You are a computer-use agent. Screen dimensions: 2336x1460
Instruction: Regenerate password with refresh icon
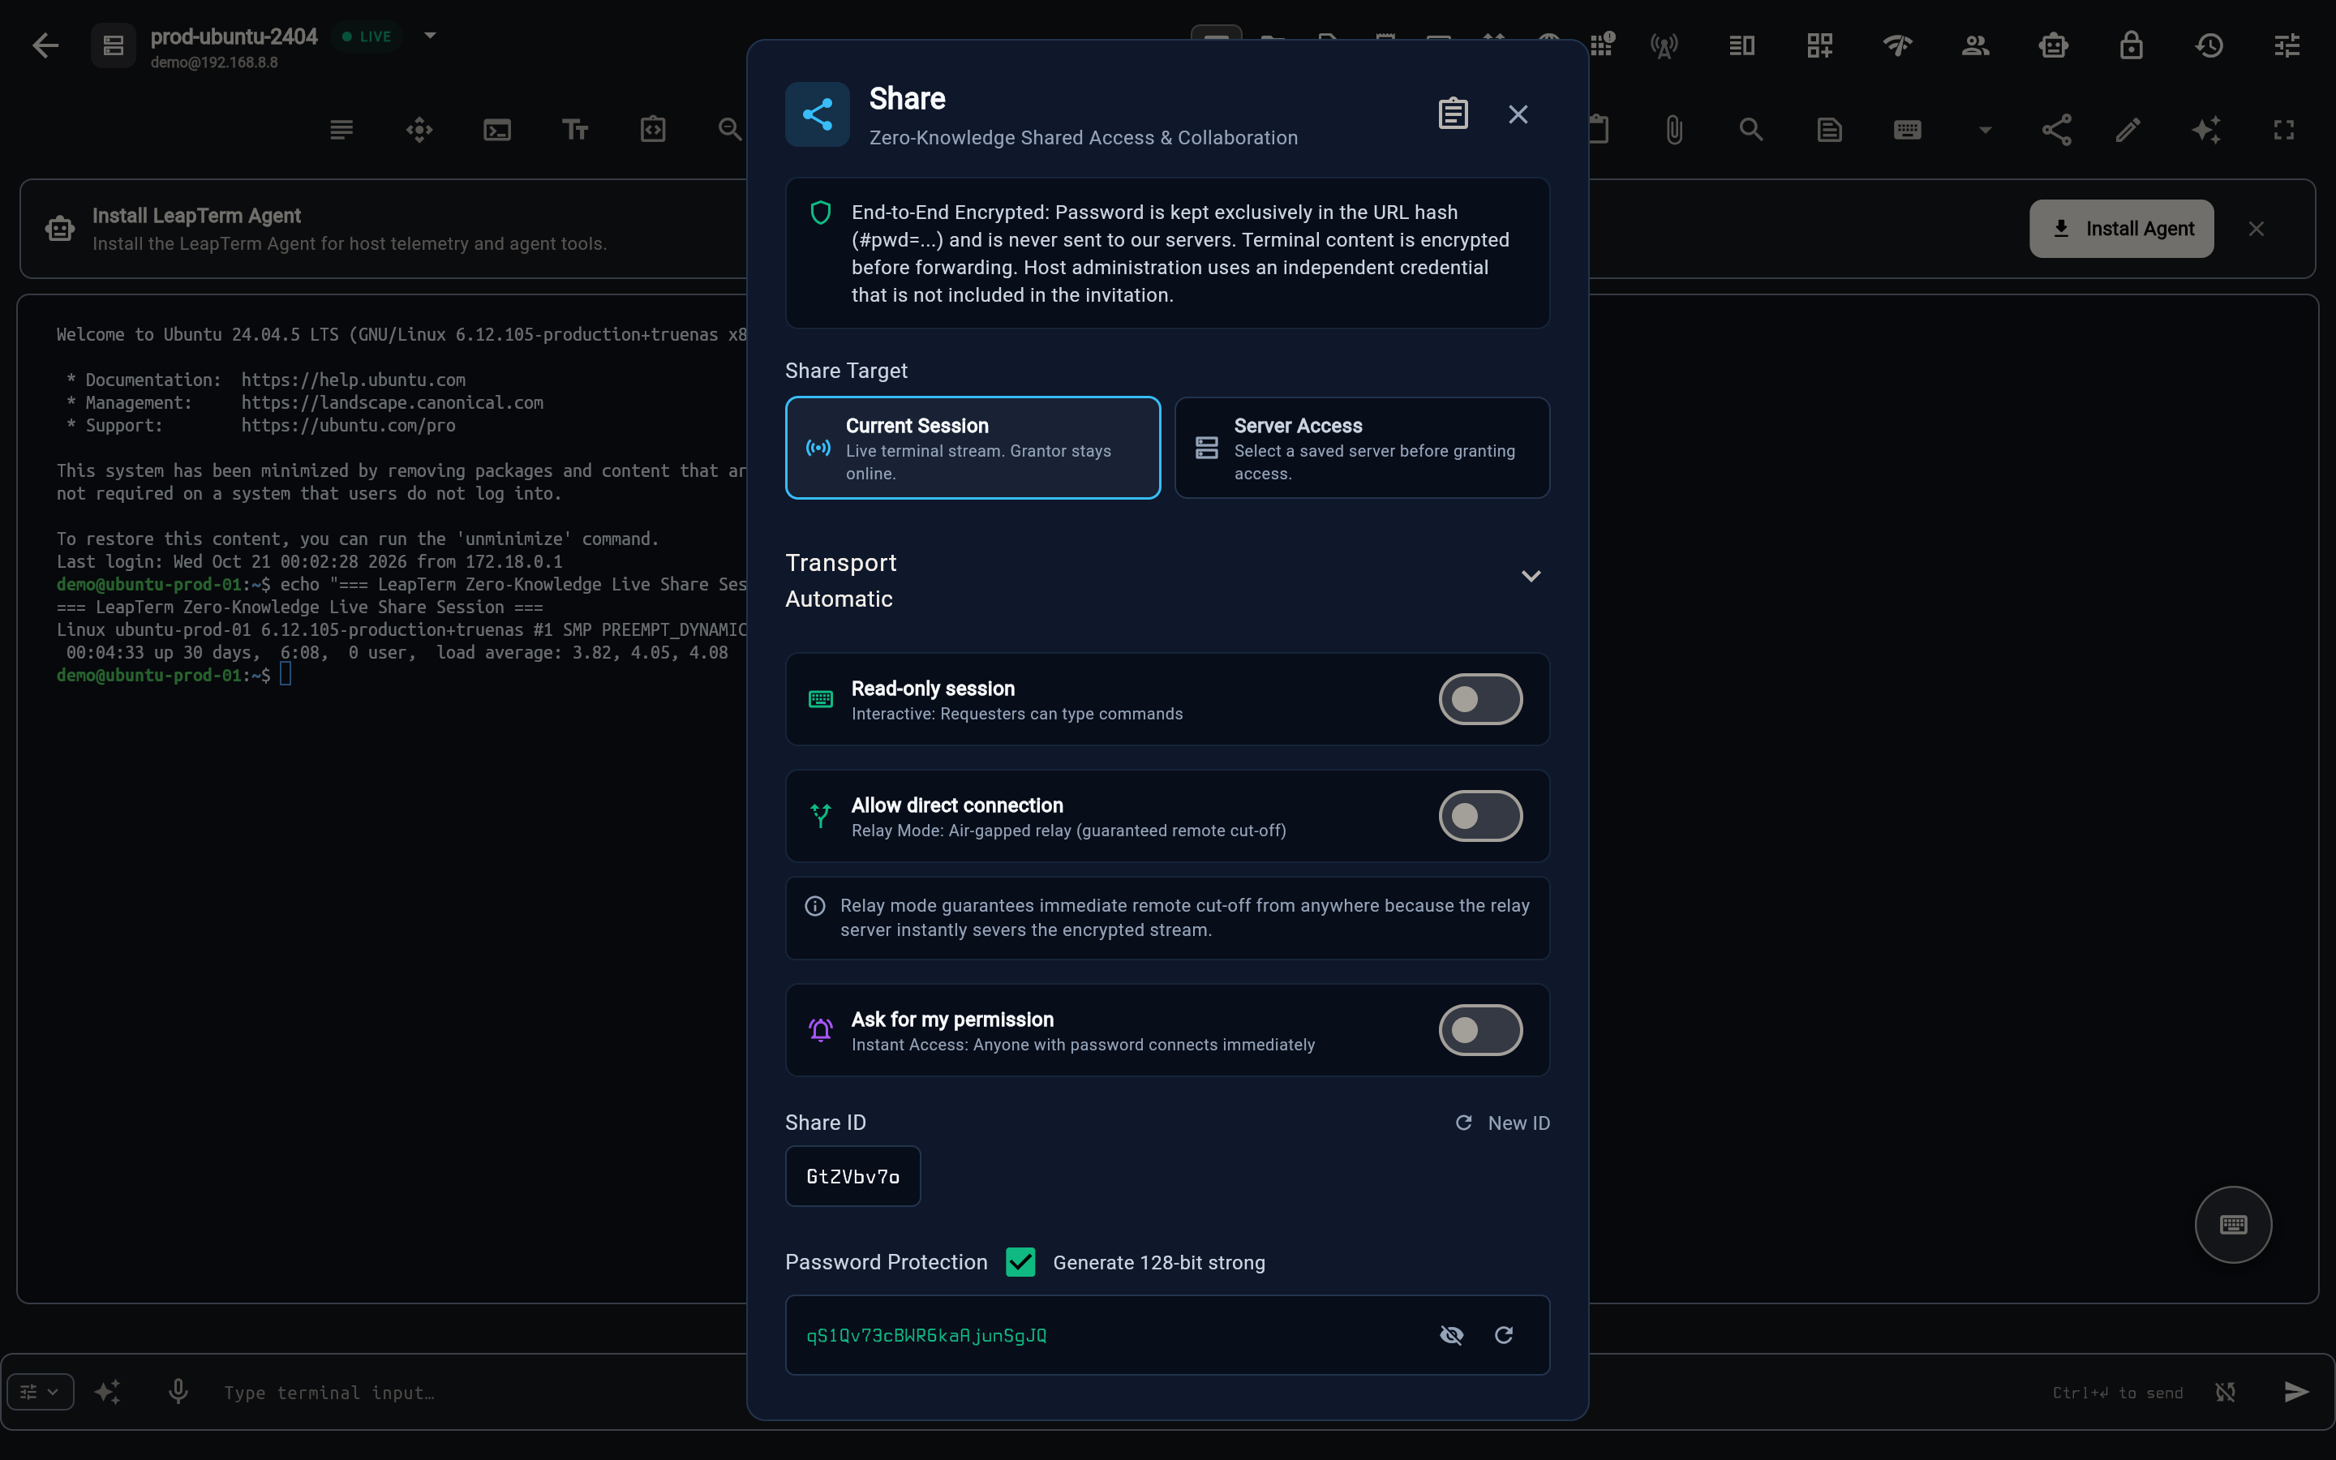click(1503, 1334)
